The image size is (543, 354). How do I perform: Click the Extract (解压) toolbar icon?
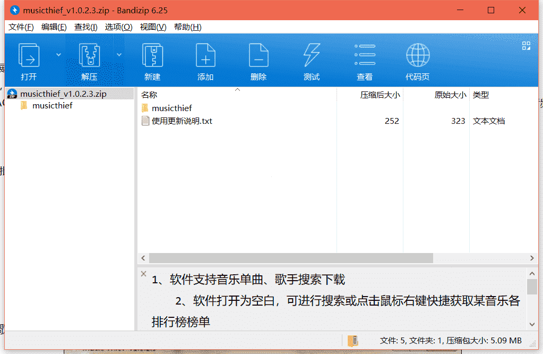(89, 55)
